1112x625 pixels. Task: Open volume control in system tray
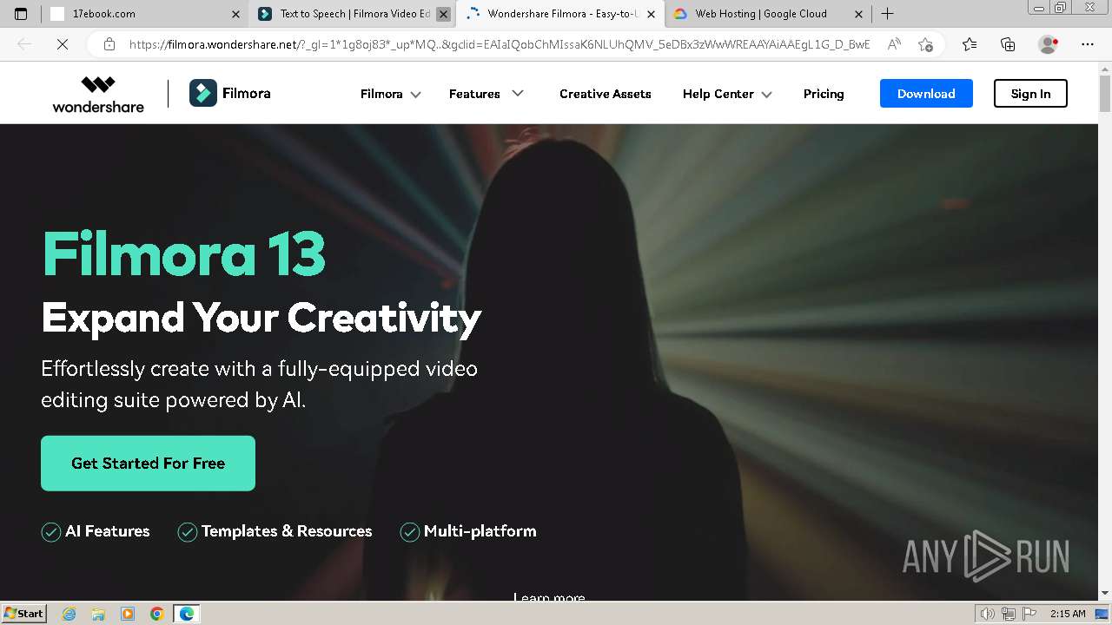pyautogui.click(x=987, y=614)
